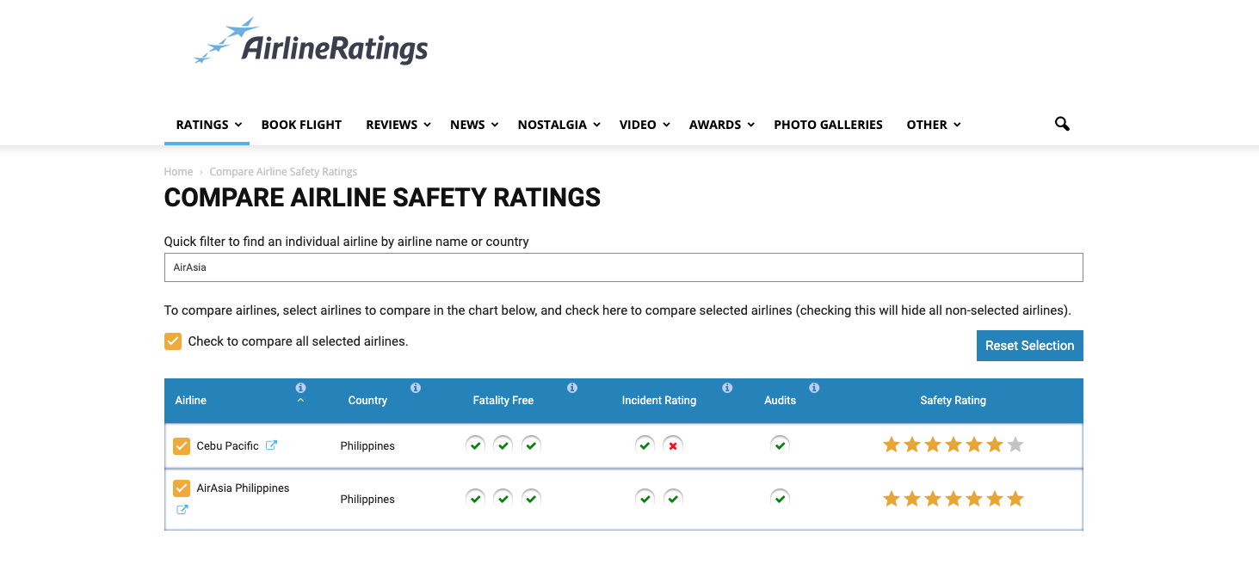Click info icon in Fatality Free header
The width and height of the screenshot is (1259, 577).
572,388
